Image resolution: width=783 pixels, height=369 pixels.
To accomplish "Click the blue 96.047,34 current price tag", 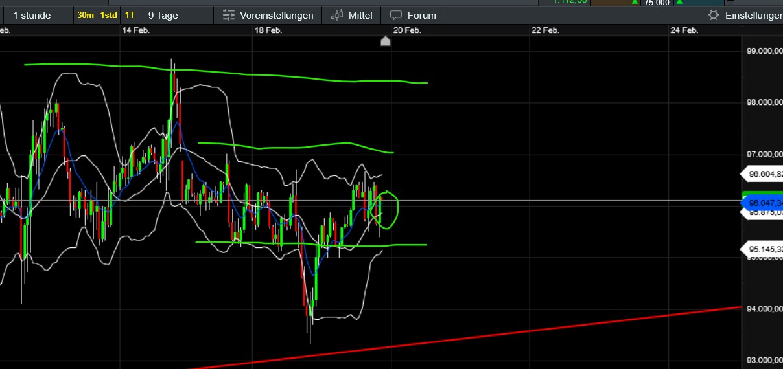I will [x=762, y=203].
